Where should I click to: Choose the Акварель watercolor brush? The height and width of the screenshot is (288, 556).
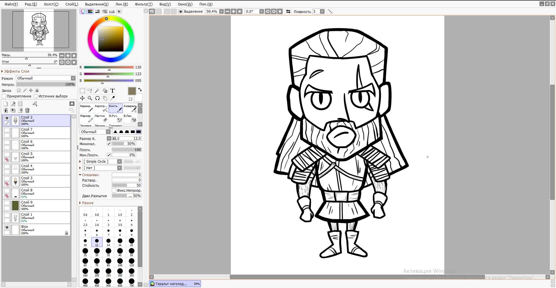coord(130,108)
